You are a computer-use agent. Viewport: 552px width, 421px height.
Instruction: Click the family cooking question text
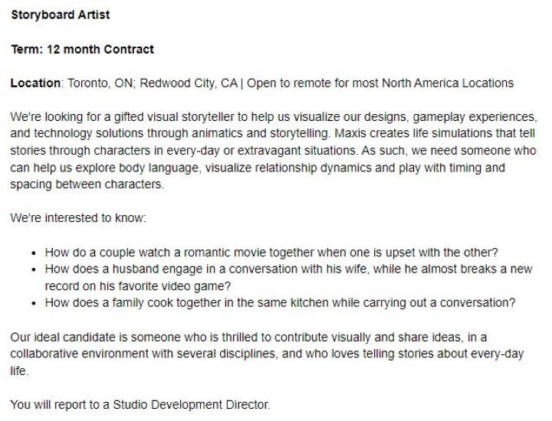[280, 302]
